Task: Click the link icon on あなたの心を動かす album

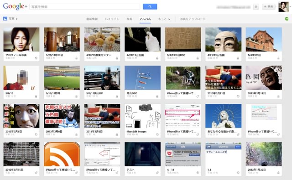Action: [238, 134]
